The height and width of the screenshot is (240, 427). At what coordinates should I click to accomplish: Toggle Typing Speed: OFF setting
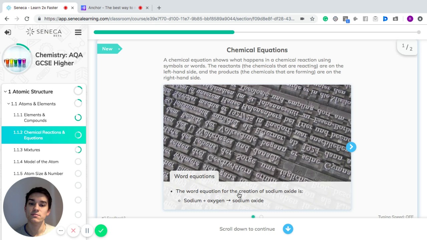pos(396,217)
